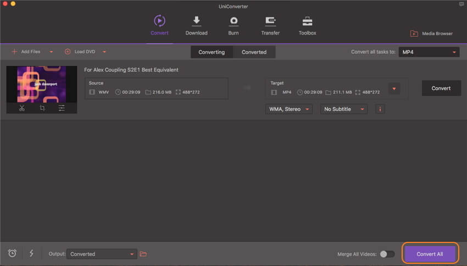Open the Toolbox section
467x266 pixels.
(307, 25)
